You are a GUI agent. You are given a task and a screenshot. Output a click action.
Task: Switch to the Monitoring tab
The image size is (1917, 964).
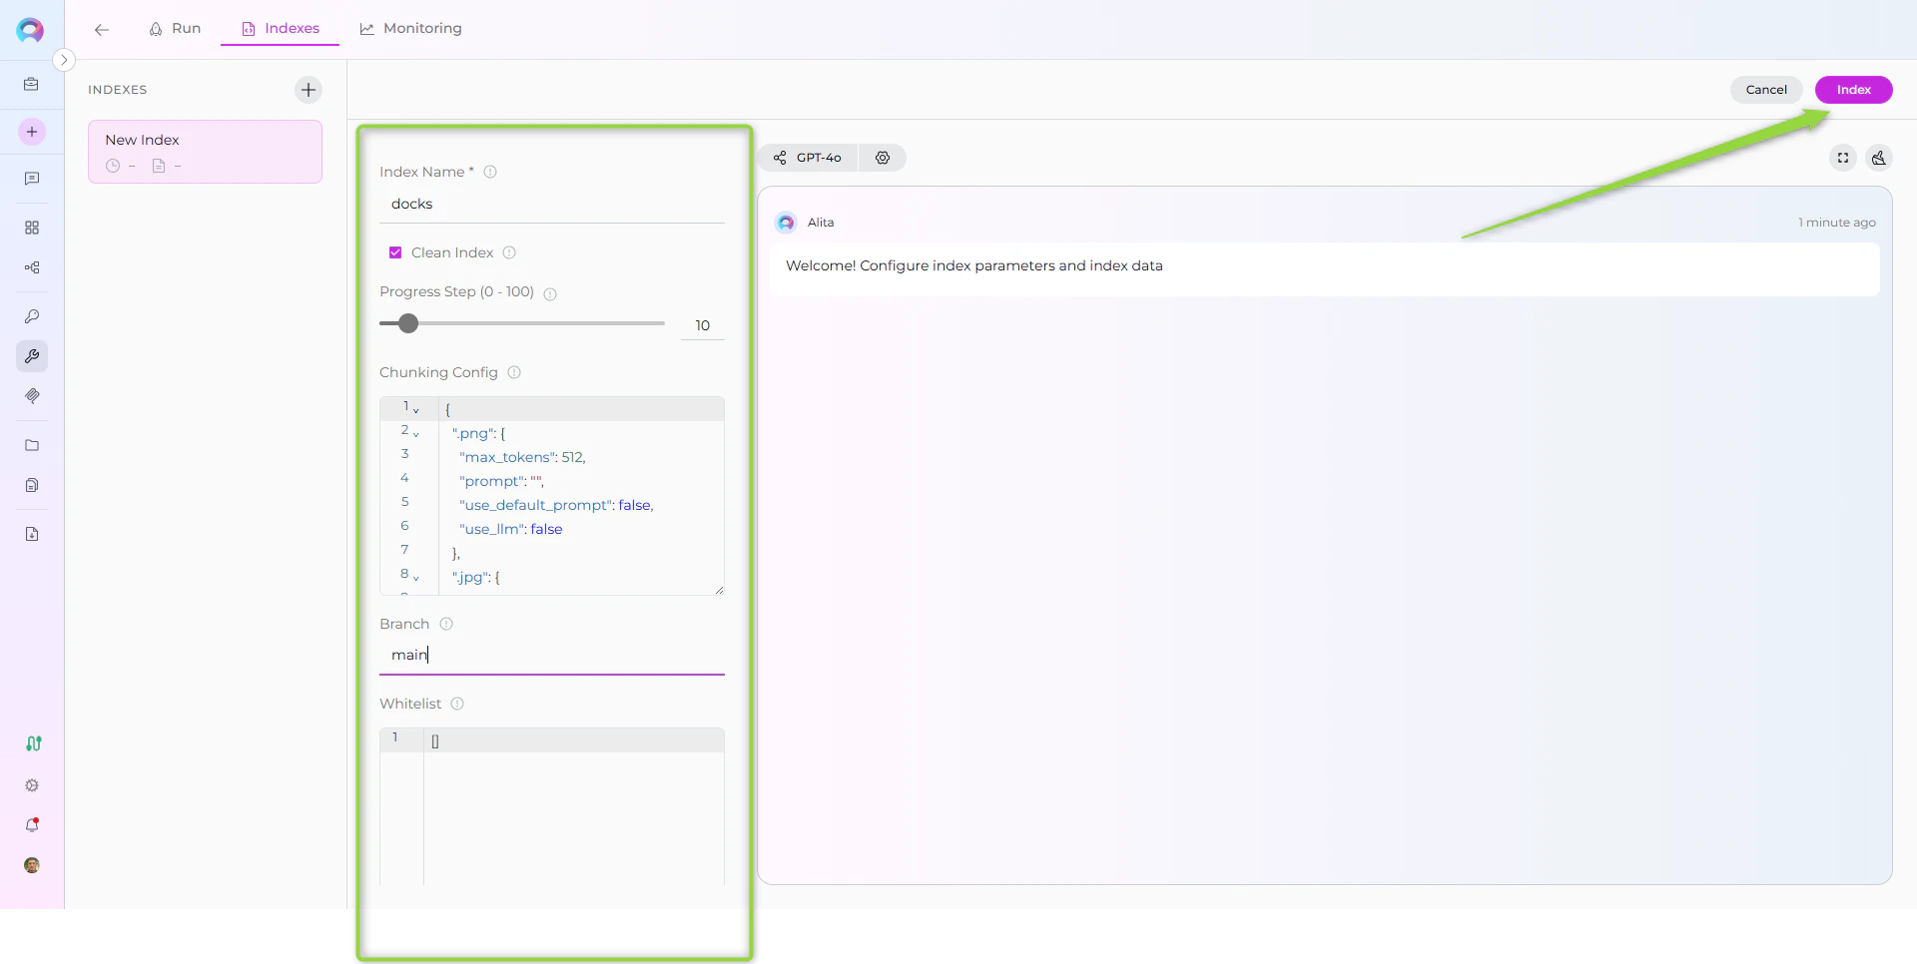(x=410, y=29)
